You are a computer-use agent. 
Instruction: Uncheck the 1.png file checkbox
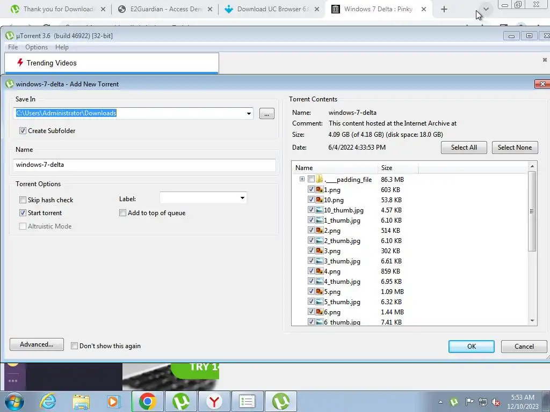[311, 189]
